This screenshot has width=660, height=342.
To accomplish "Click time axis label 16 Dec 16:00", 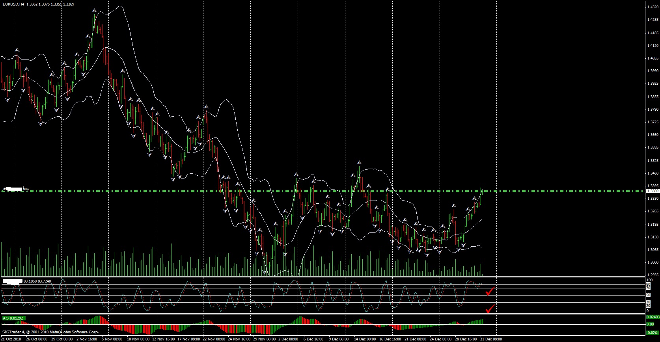I will pyautogui.click(x=390, y=339).
